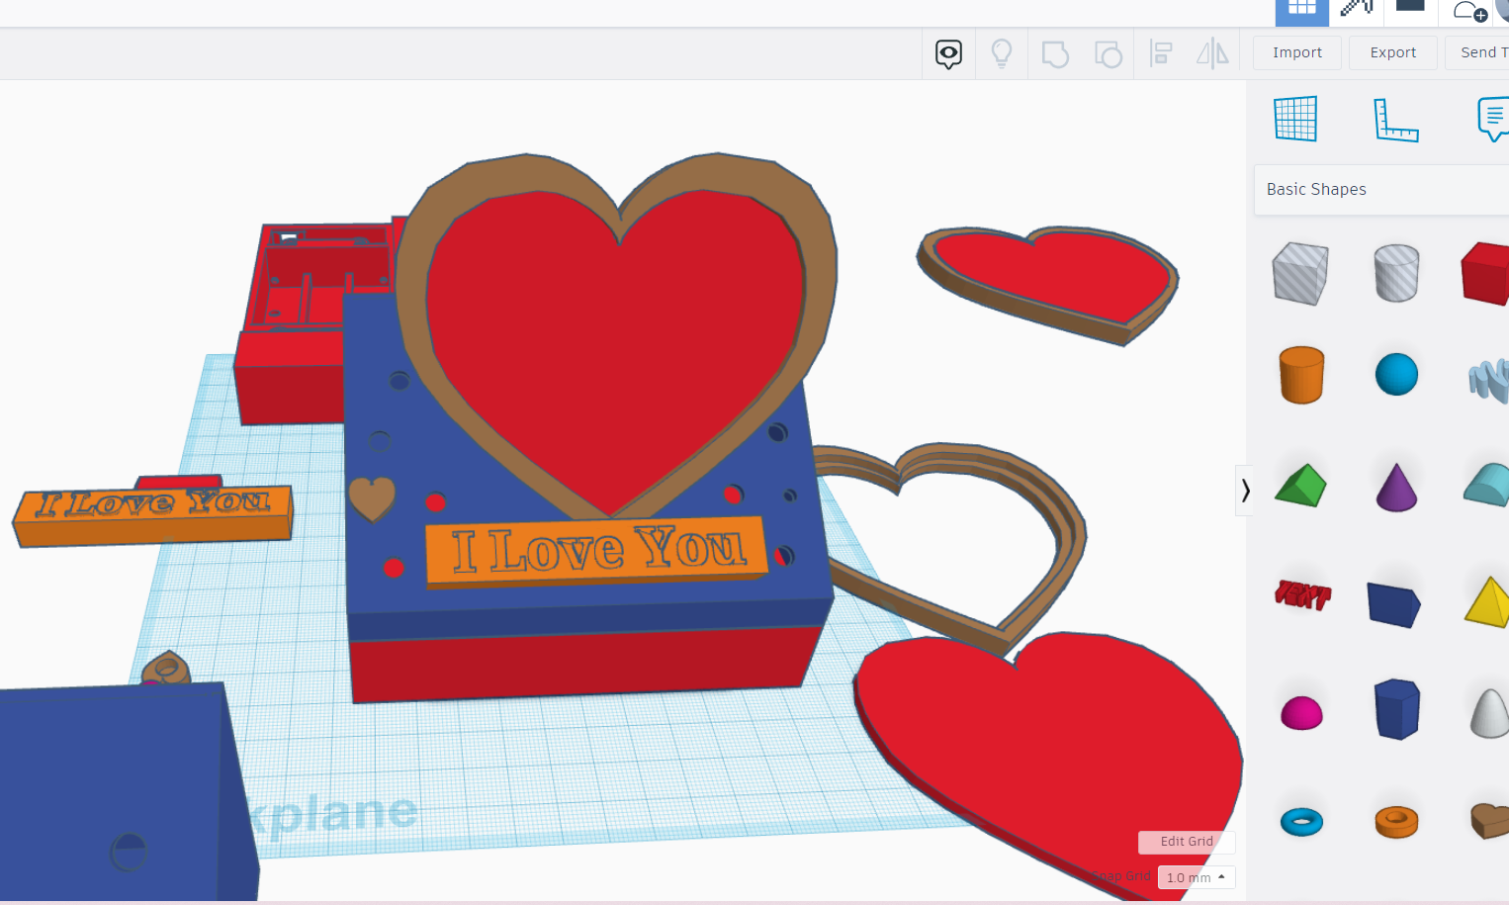Open the Notes tool in shapes panel
The image size is (1509, 905).
tap(1492, 120)
